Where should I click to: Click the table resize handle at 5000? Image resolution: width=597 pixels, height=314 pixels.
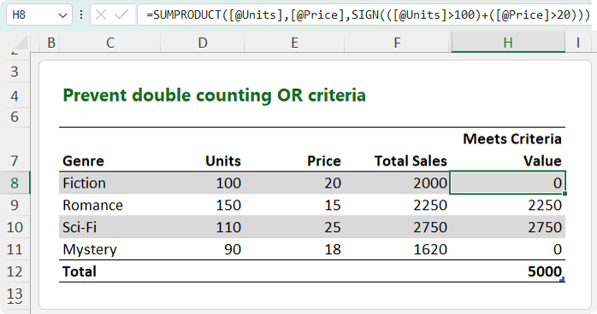pyautogui.click(x=562, y=280)
